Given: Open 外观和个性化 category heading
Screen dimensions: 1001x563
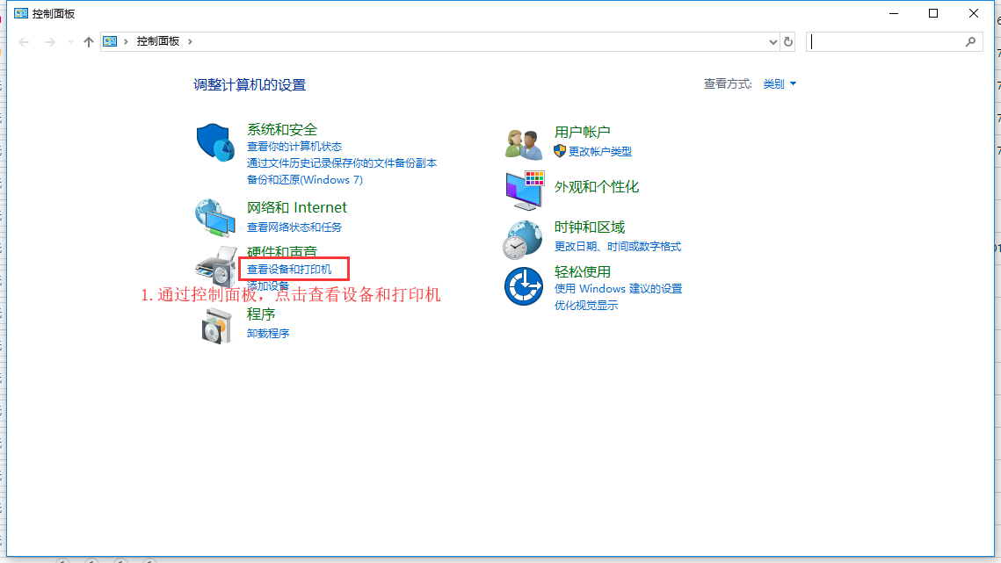Looking at the screenshot, I should (x=596, y=187).
